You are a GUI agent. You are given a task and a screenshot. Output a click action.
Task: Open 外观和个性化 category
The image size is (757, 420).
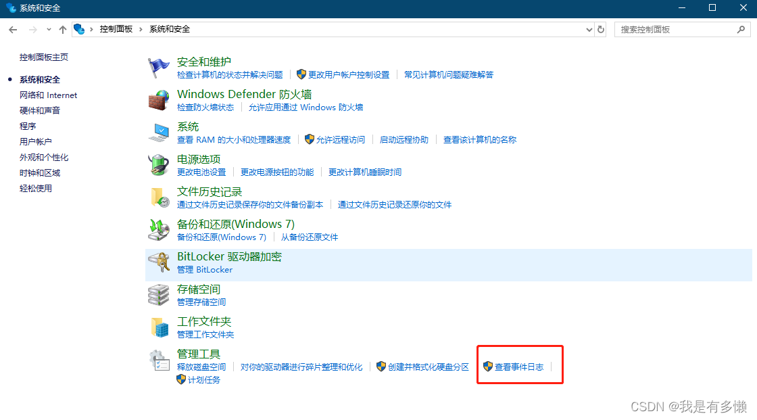(x=44, y=157)
